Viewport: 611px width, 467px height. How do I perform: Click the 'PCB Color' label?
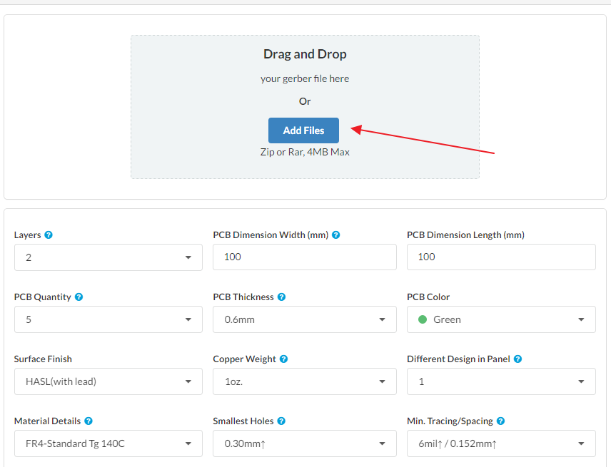coord(428,297)
